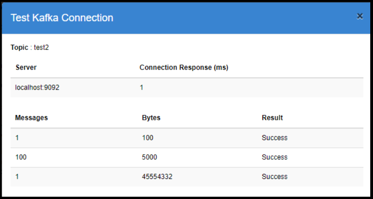Click the Test Kafka Connection title
The image size is (373, 199).
point(62,18)
